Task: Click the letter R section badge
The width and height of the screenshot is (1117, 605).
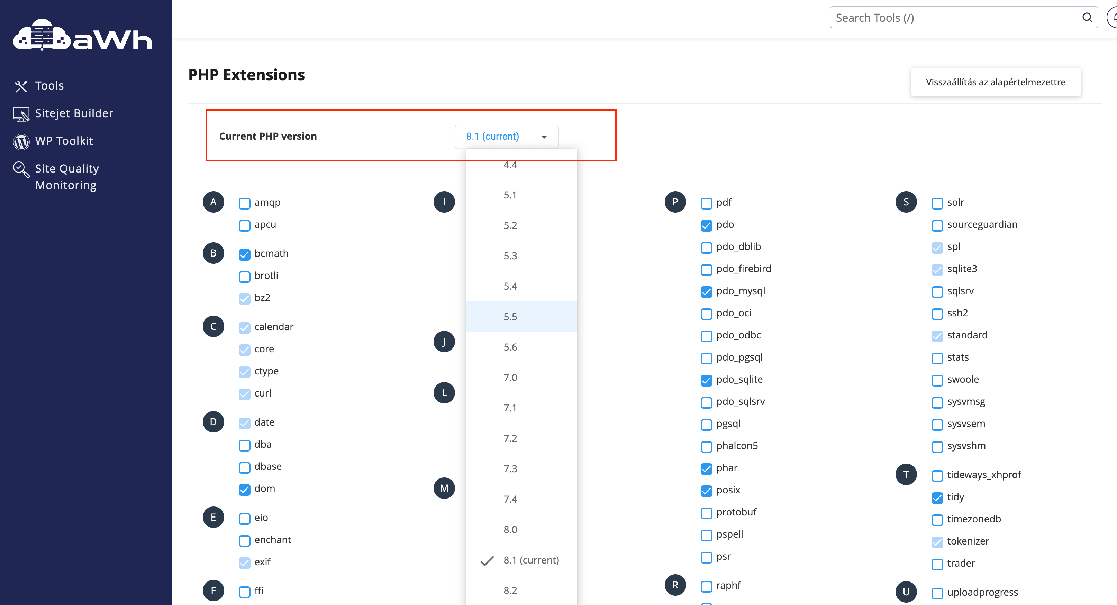Action: 675,585
